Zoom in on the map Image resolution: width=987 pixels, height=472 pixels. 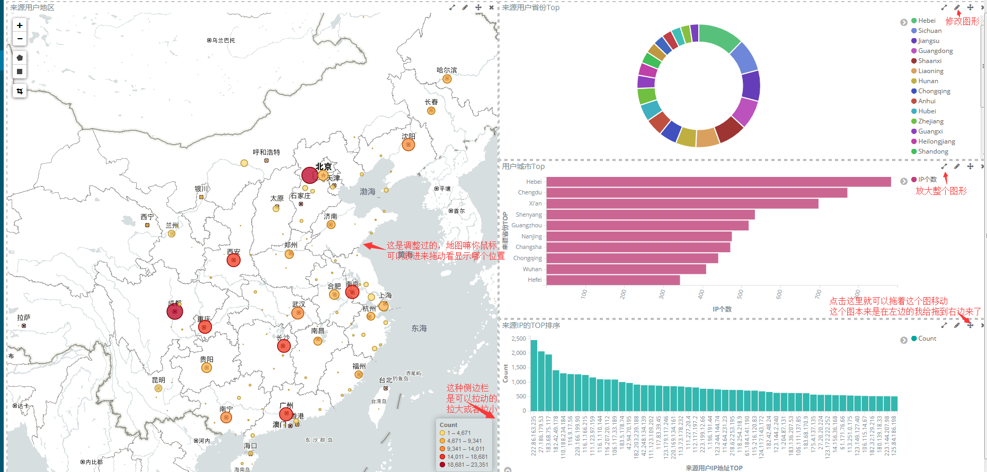click(20, 25)
